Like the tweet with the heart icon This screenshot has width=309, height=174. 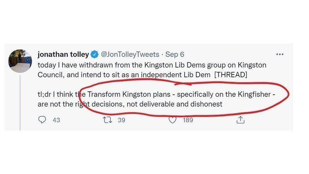click(x=173, y=120)
